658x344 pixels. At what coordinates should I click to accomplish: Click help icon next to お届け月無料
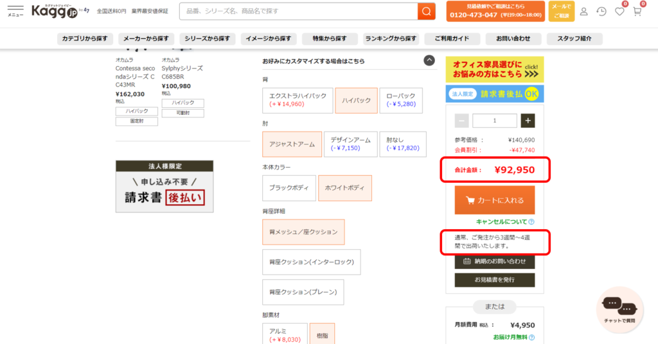coord(531,338)
